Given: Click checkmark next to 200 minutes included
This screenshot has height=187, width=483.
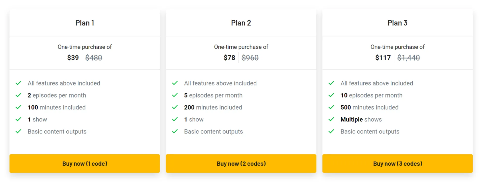Looking at the screenshot, I should click(x=175, y=107).
